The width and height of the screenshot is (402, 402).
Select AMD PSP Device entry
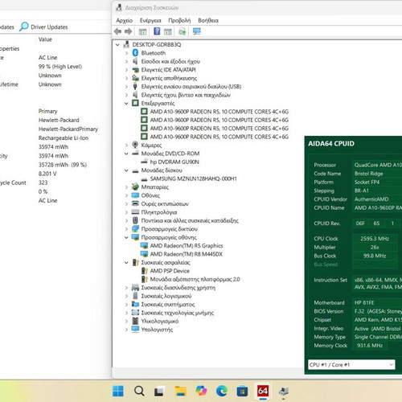pyautogui.click(x=170, y=271)
